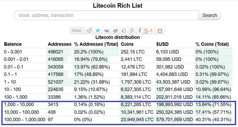Click the 181,984 LTC coins cell
Image resolution: width=238 pixels, height=127 pixels.
134,74
